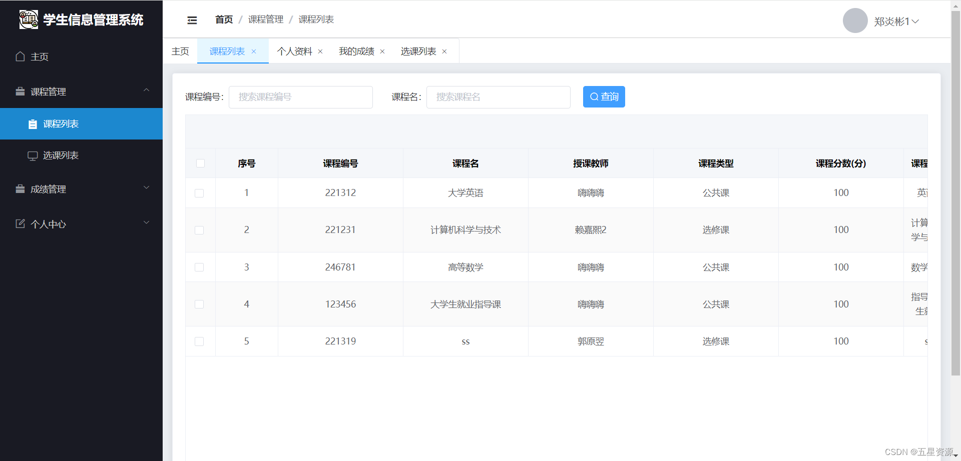The image size is (961, 461).
Task: Check the row for 高等数学
Action: point(199,267)
